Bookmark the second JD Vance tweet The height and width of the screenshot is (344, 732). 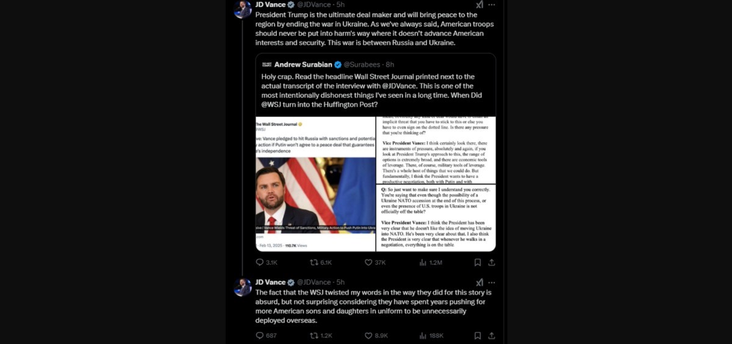point(478,335)
